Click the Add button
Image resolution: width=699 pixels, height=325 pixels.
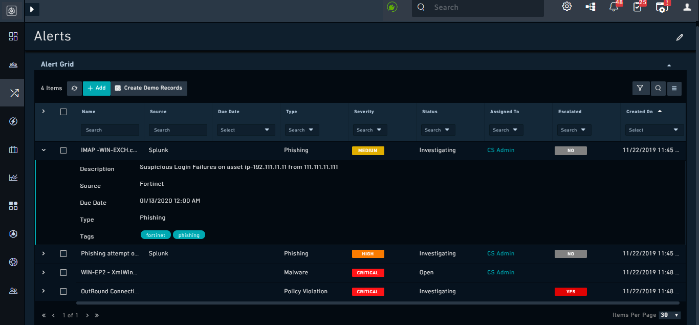click(96, 88)
